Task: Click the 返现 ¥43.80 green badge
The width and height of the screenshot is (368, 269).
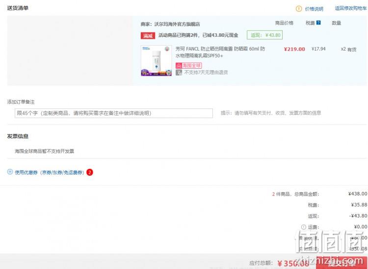Action: click(x=264, y=35)
